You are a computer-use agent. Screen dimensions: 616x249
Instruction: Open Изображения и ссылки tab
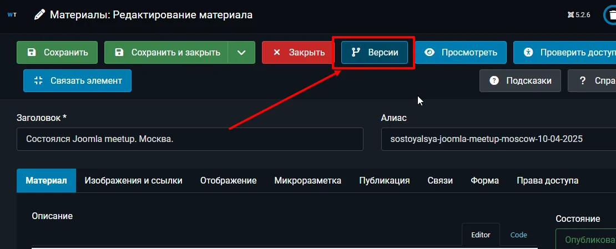coord(134,181)
